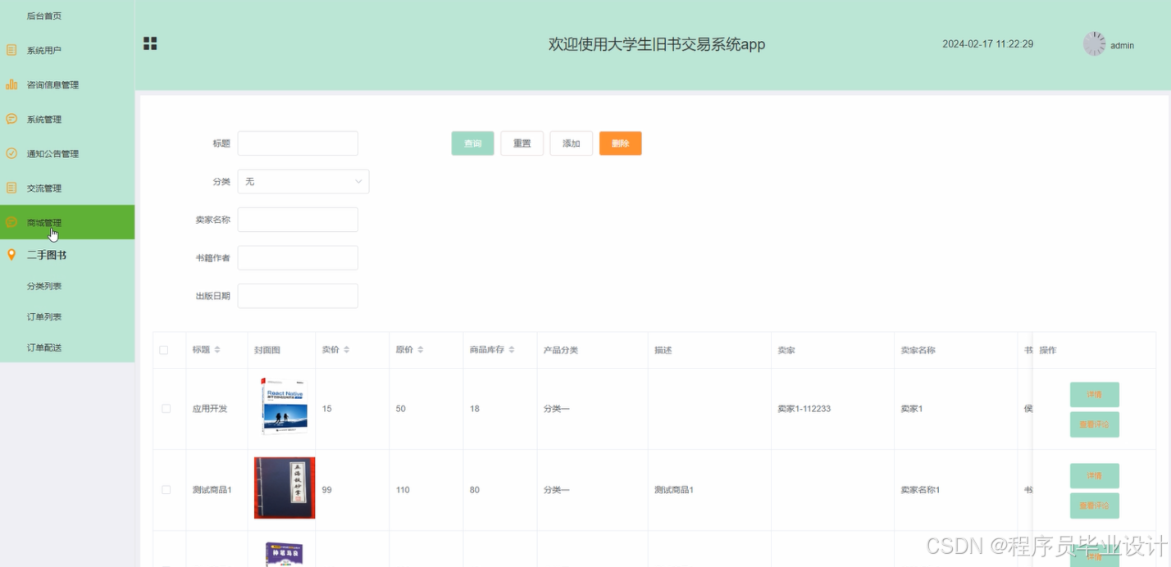Collapse the 商城管理 sidebar menu
Image resolution: width=1171 pixels, height=567 pixels.
(67, 222)
